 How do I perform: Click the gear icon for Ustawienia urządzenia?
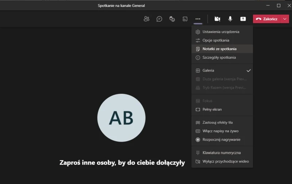pyautogui.click(x=198, y=32)
